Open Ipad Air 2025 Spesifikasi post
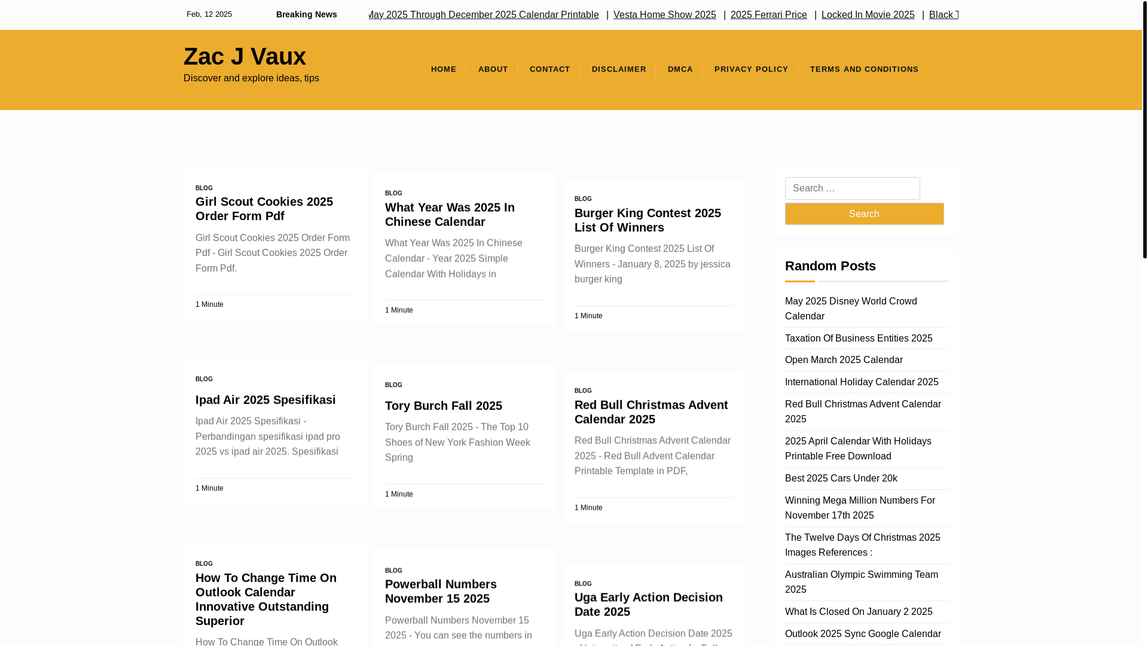1148x646 pixels. pos(265,400)
